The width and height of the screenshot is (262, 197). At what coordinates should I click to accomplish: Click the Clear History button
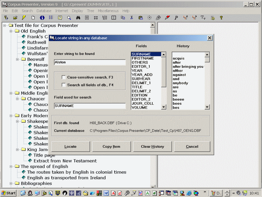point(153,146)
